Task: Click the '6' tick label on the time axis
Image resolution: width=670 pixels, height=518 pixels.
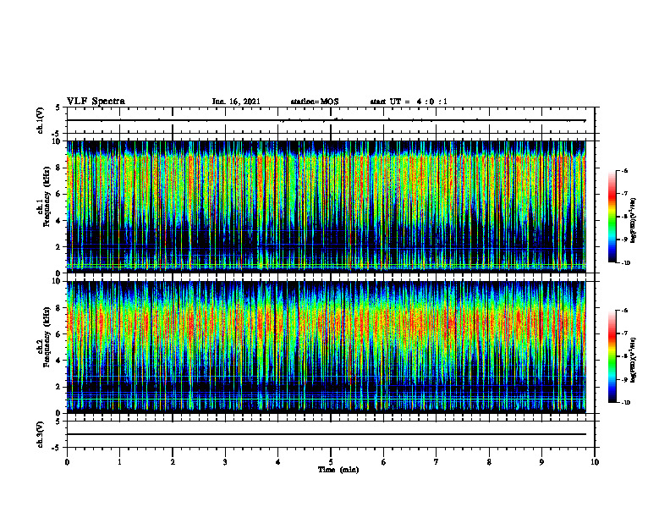Action: (x=384, y=462)
